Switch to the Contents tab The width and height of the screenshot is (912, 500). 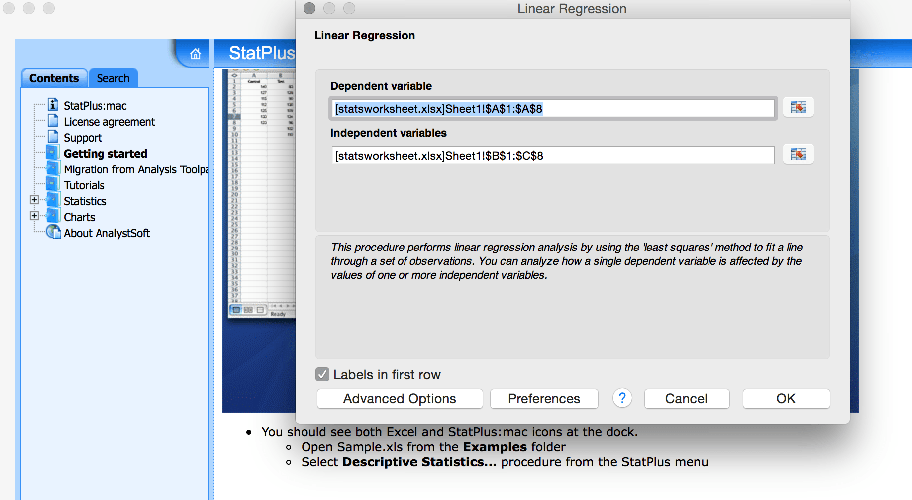54,78
